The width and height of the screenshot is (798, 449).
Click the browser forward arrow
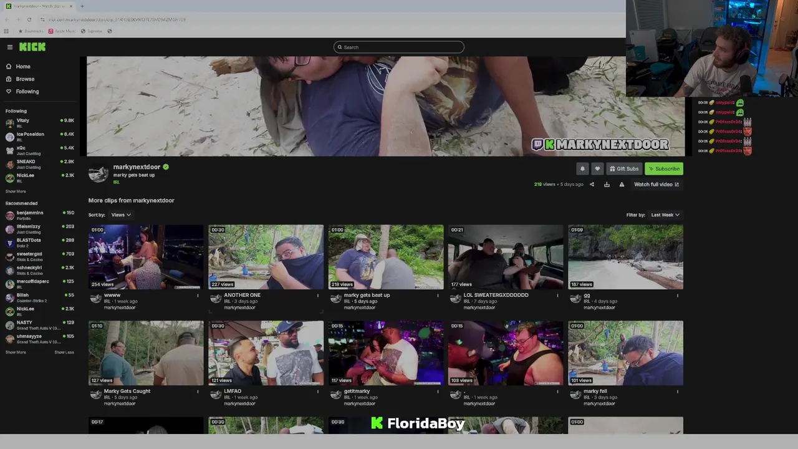click(x=17, y=19)
